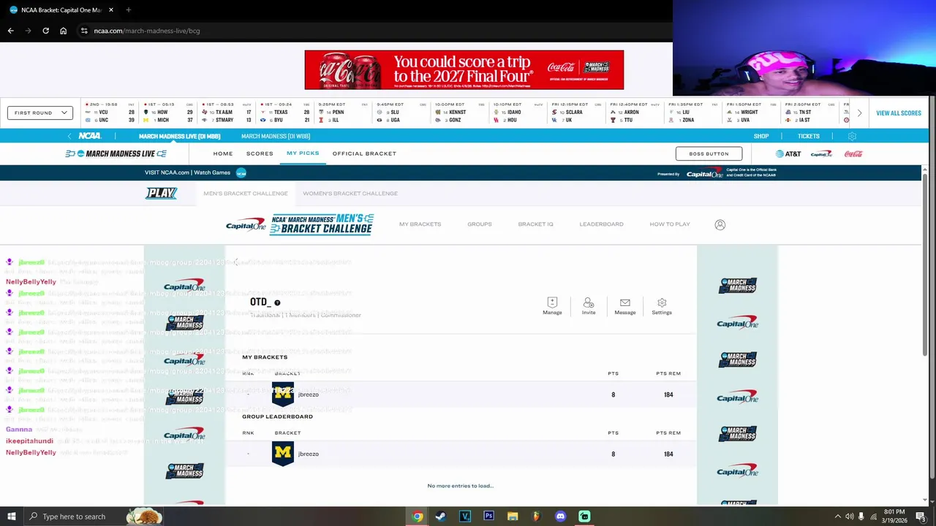Click the taskbar volume icon

(849, 517)
